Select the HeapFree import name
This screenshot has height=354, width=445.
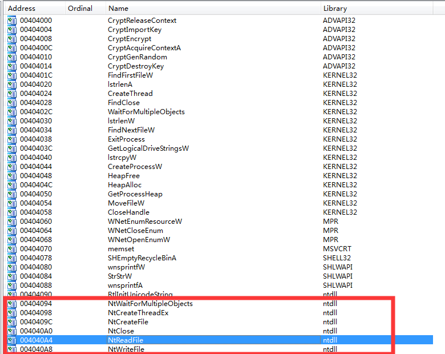pos(124,176)
